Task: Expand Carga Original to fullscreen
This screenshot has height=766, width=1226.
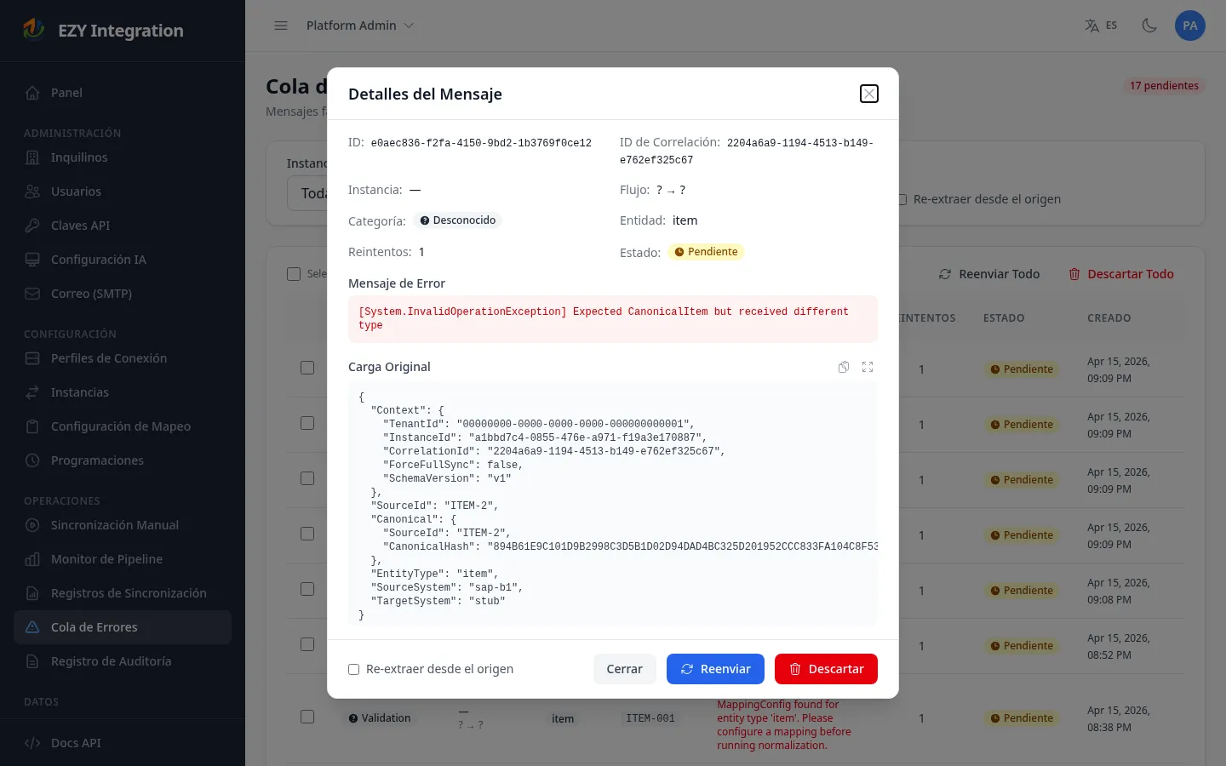Action: [868, 367]
